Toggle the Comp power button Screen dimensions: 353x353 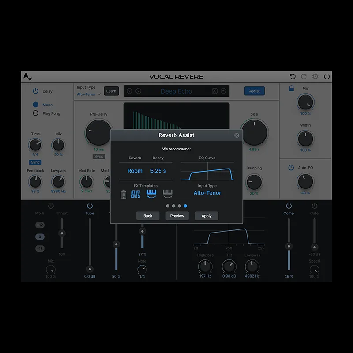(x=289, y=206)
